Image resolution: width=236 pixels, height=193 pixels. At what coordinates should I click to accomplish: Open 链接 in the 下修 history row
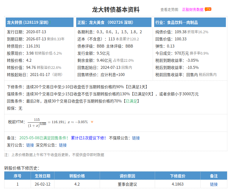214,184
